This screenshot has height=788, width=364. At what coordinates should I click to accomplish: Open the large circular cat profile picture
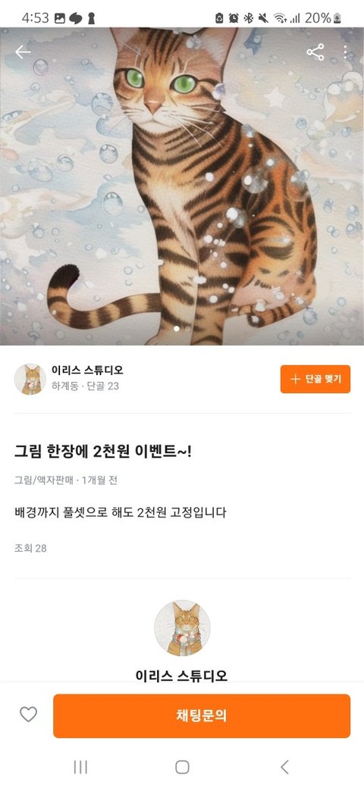pos(182,628)
